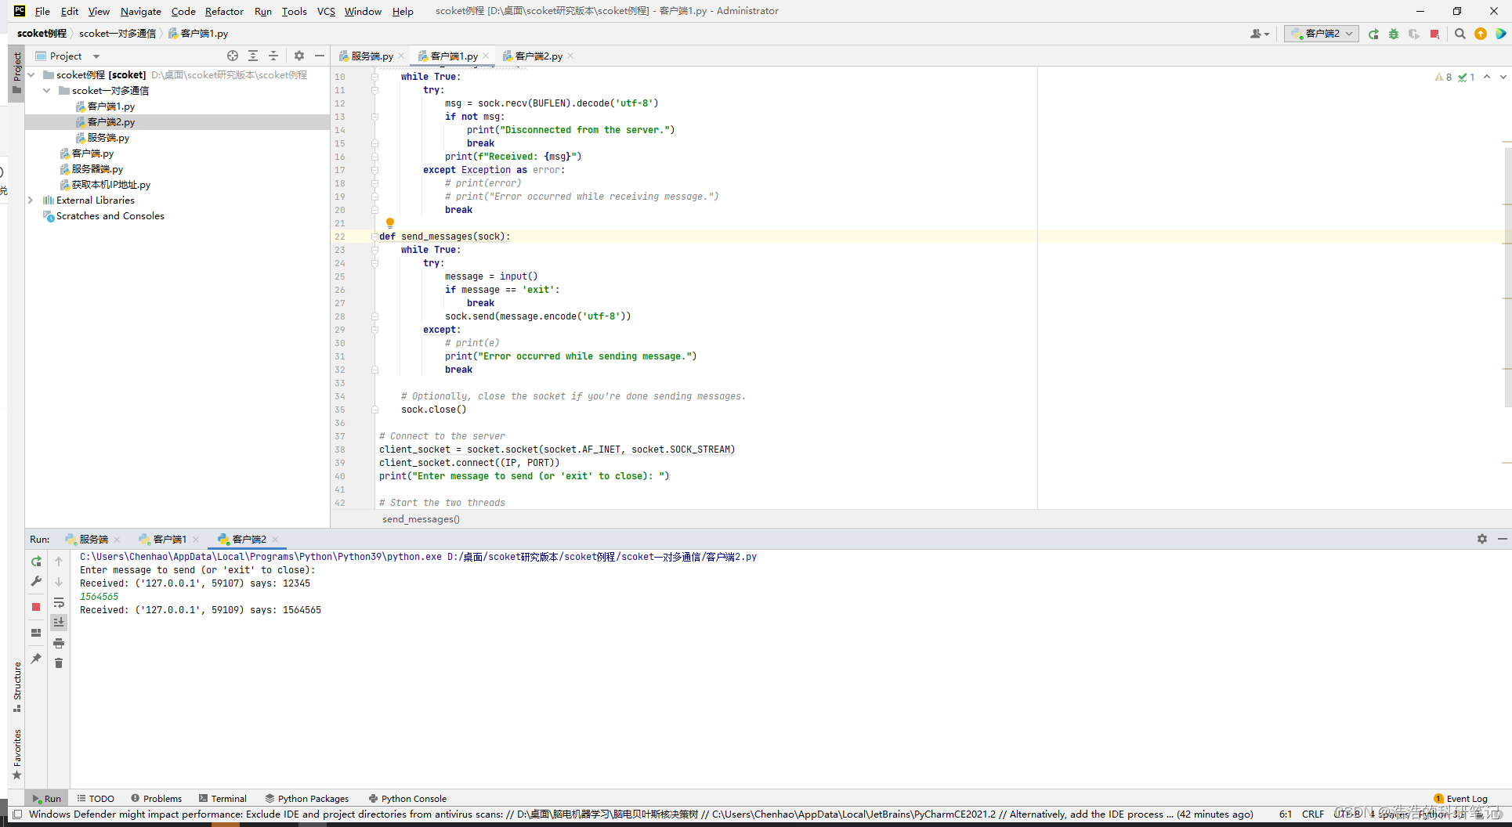Close the 客户端2 run tab

(x=275, y=540)
